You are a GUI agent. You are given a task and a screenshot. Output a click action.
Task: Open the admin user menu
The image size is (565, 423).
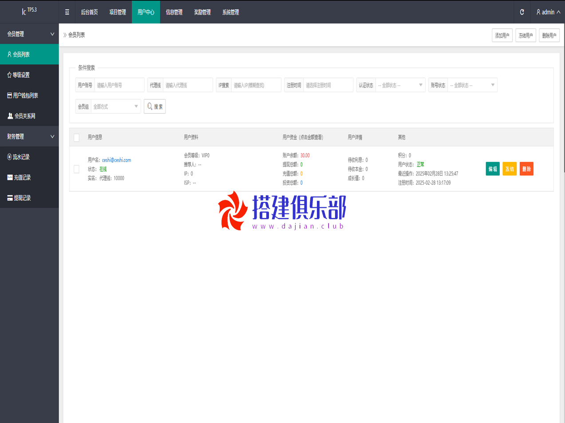pos(548,12)
